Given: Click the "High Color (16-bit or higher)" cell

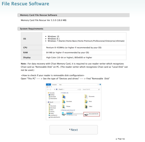Looking at the screenshot, I should [x=84, y=58].
